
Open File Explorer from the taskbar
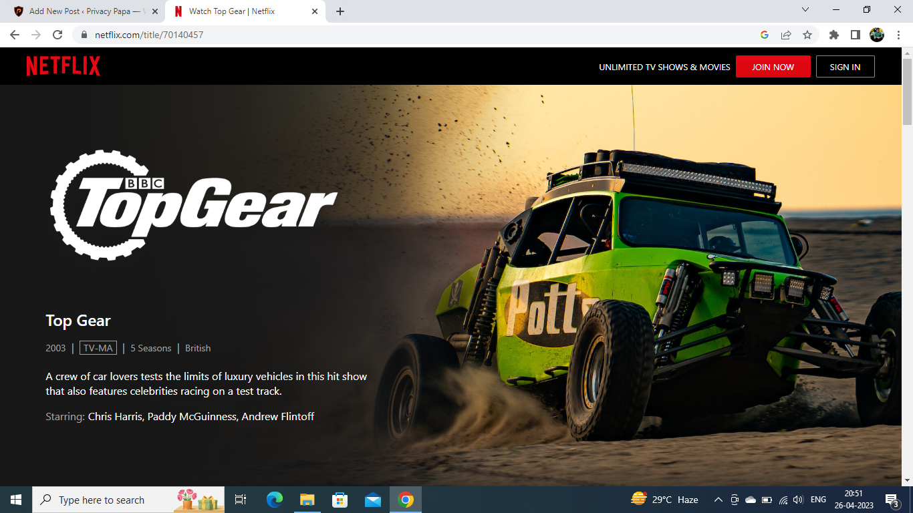307,500
